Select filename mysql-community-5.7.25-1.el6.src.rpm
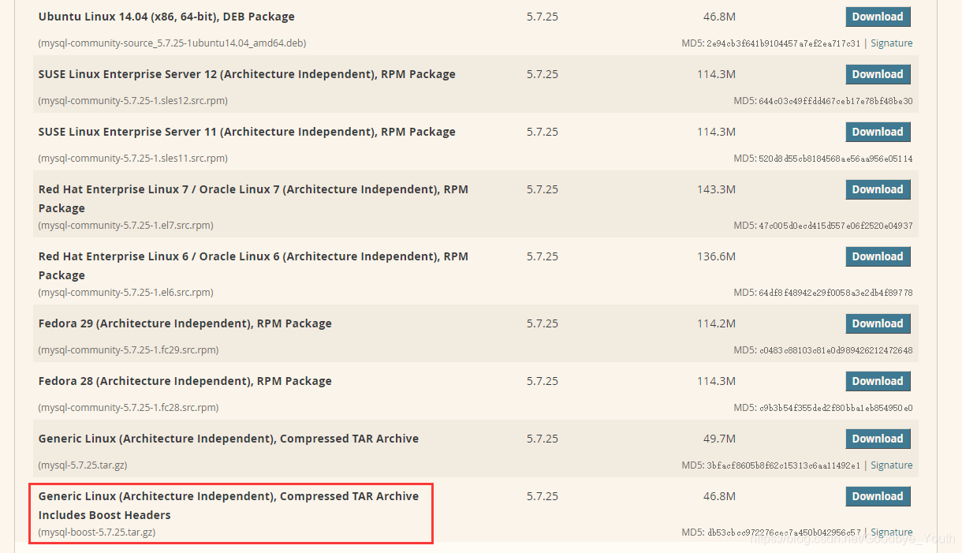962x553 pixels. tap(125, 293)
